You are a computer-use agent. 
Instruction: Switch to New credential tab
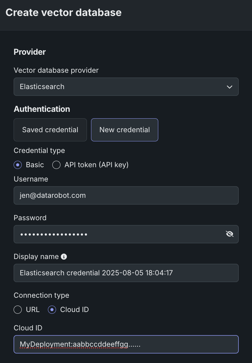coord(125,130)
